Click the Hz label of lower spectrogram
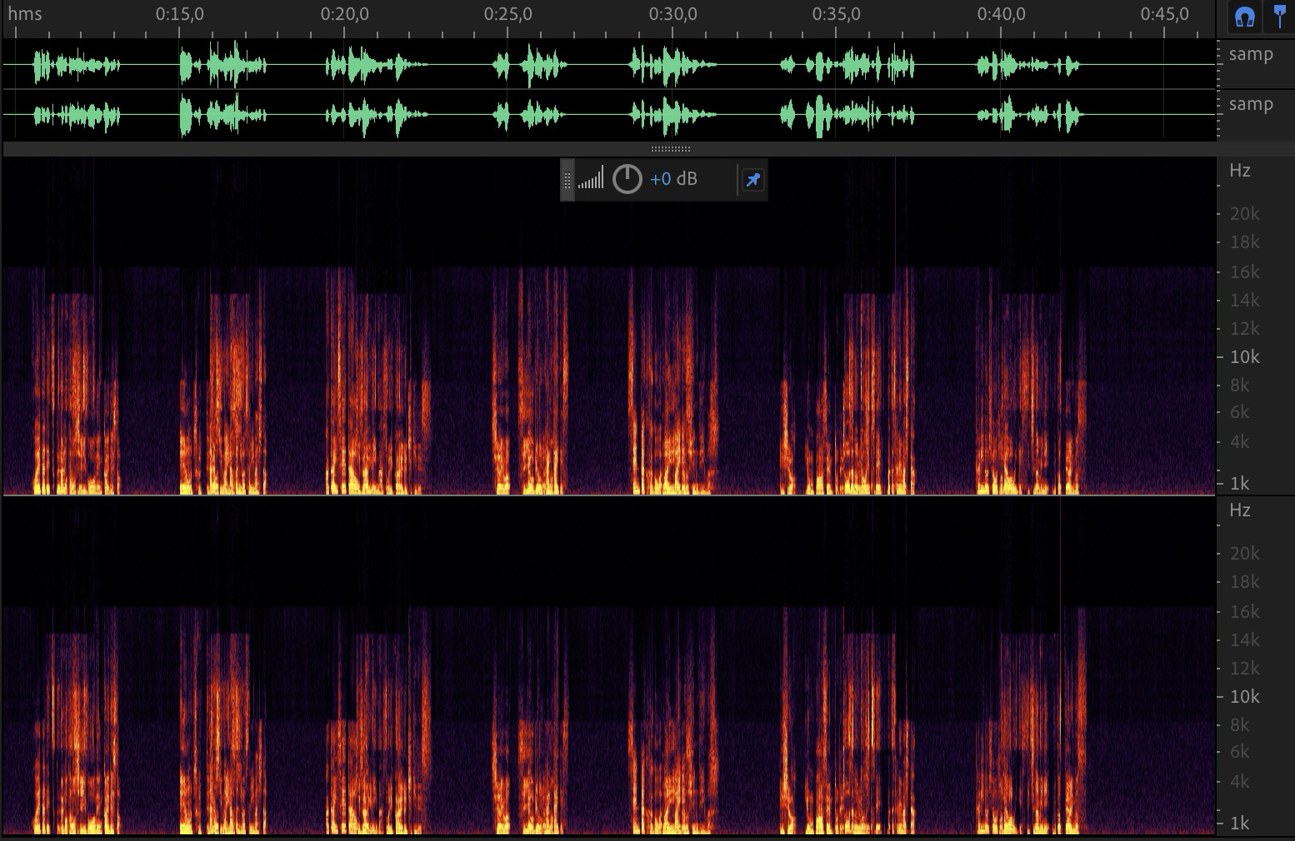1295x841 pixels. (1239, 510)
